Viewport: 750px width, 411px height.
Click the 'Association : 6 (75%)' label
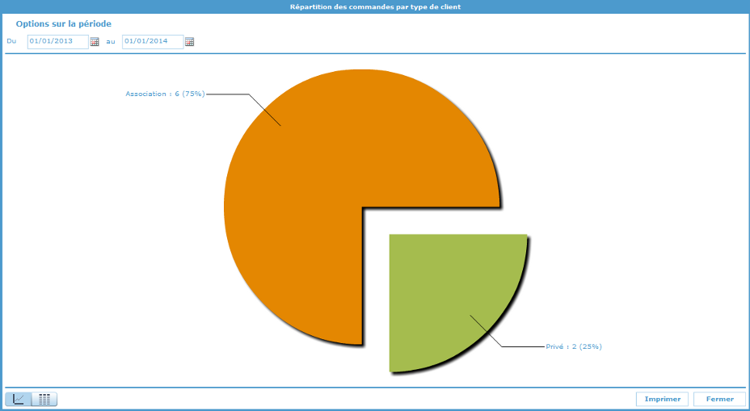pyautogui.click(x=165, y=94)
